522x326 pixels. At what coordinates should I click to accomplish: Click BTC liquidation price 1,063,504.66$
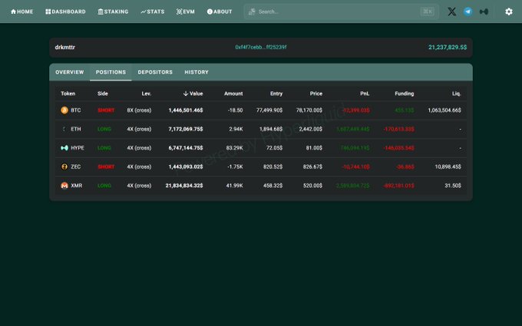(444, 110)
